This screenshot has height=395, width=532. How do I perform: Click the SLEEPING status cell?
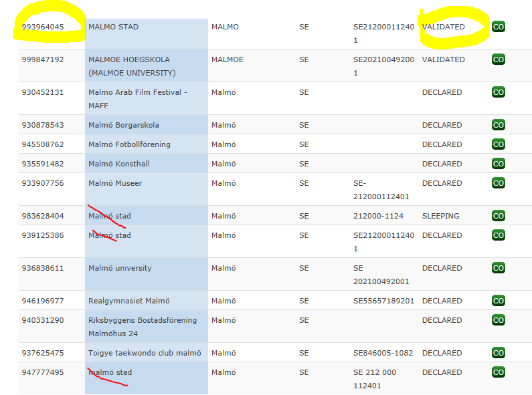pos(441,216)
